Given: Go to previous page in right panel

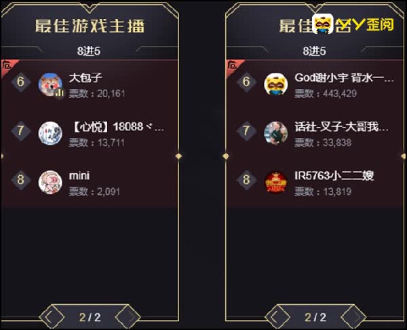Looking at the screenshot, I should coord(277,317).
